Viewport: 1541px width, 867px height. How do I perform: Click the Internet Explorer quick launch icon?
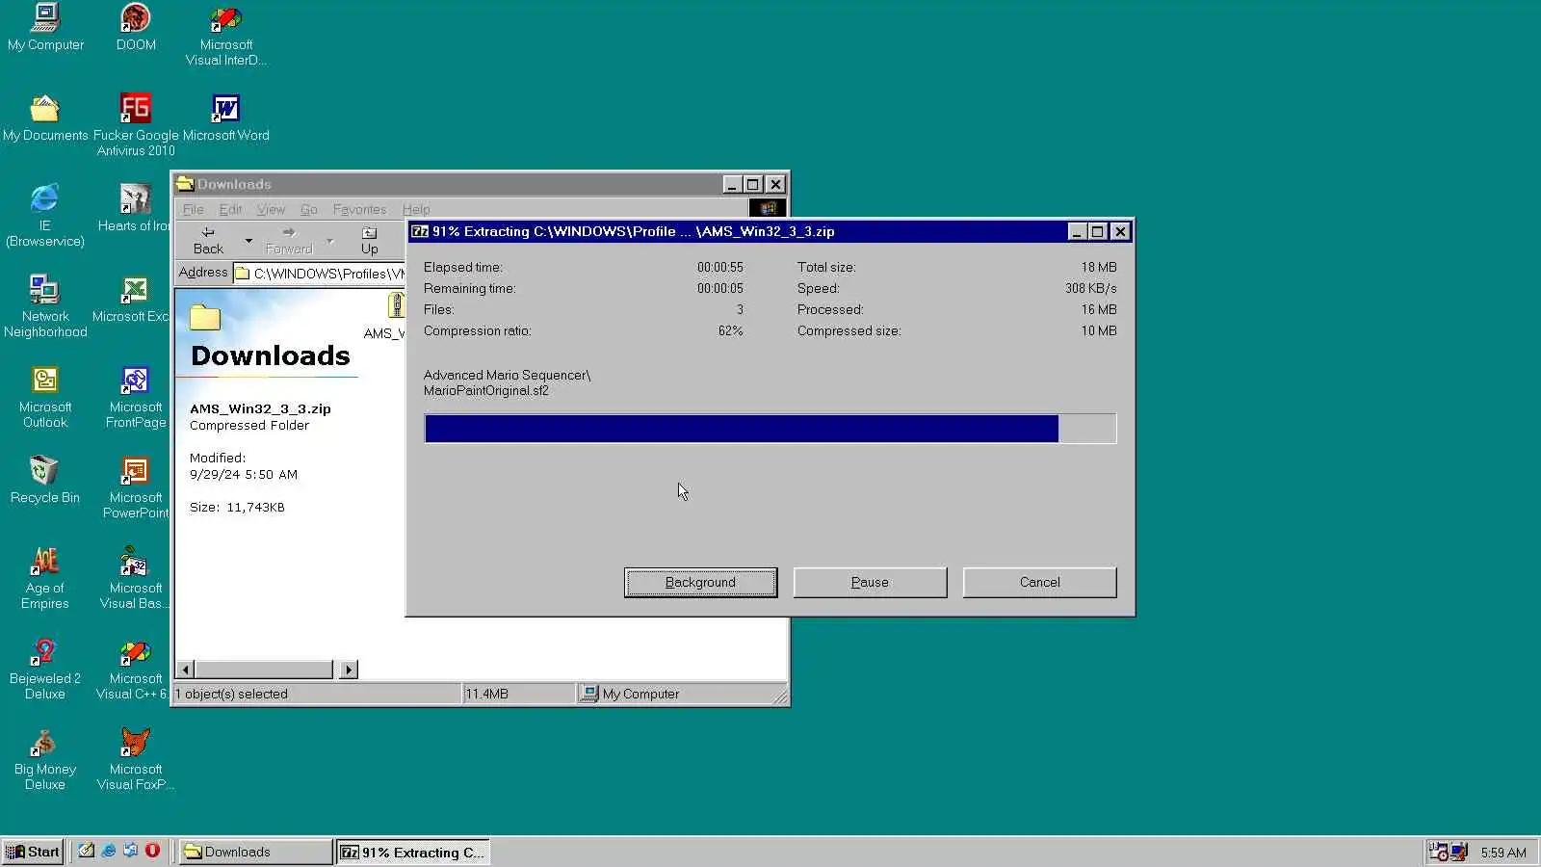coord(109,851)
